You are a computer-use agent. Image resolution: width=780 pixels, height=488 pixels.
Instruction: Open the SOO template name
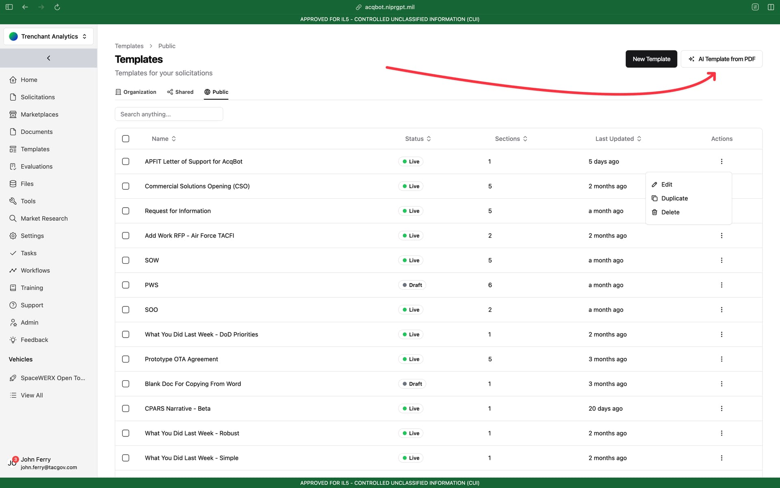coord(151,310)
